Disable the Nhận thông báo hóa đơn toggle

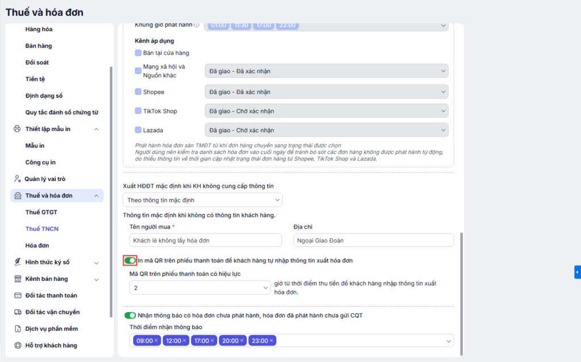coord(130,315)
